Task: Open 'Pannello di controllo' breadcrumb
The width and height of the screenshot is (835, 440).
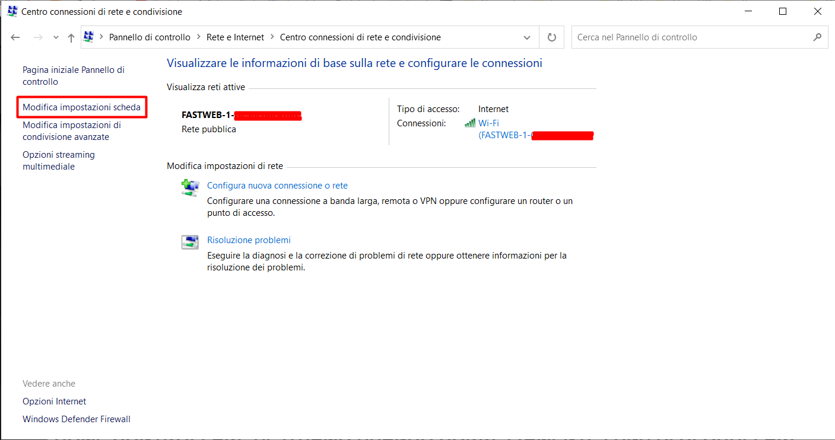Action: point(150,37)
